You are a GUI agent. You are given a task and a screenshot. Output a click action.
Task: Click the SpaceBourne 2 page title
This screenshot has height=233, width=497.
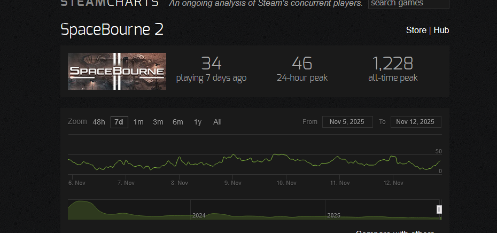point(112,30)
